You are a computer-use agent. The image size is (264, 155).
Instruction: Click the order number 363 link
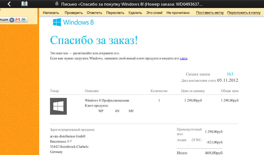coord(230,74)
